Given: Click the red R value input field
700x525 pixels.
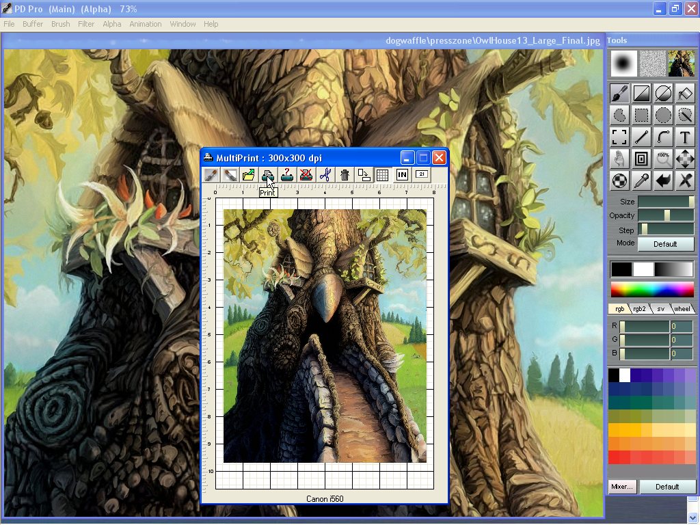Looking at the screenshot, I should (682, 327).
